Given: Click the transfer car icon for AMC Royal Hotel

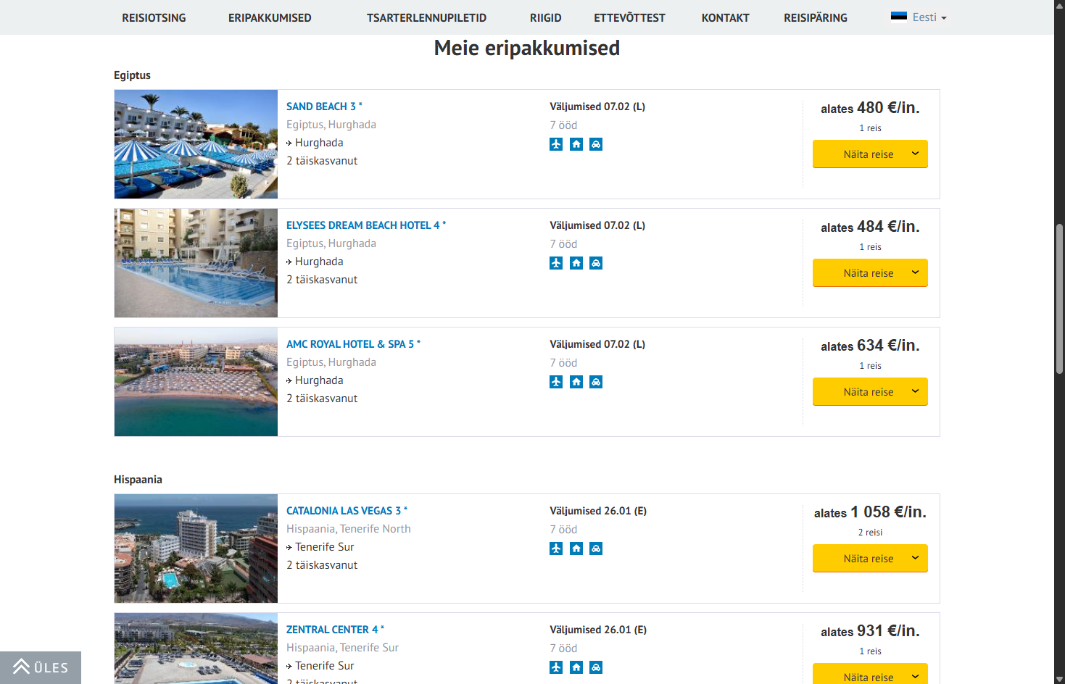Looking at the screenshot, I should [596, 382].
